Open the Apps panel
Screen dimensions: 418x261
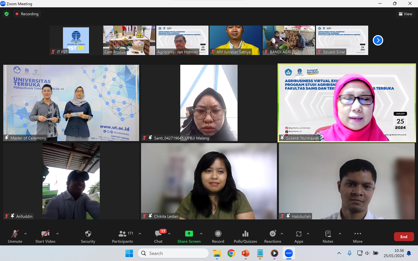(299, 237)
